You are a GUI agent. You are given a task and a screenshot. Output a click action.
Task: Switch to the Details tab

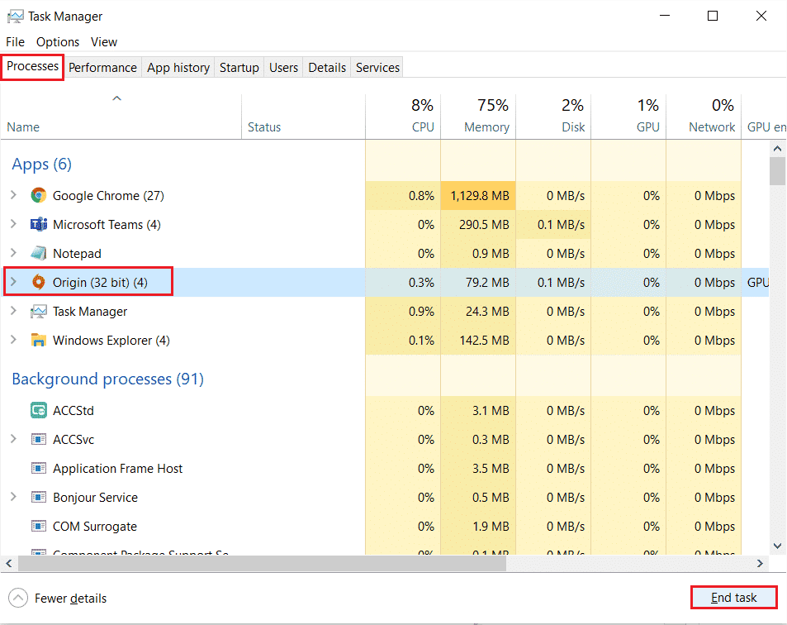pos(327,67)
